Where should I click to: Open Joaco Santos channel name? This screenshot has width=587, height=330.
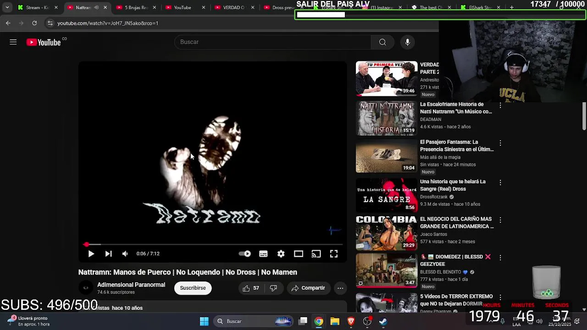pyautogui.click(x=433, y=234)
